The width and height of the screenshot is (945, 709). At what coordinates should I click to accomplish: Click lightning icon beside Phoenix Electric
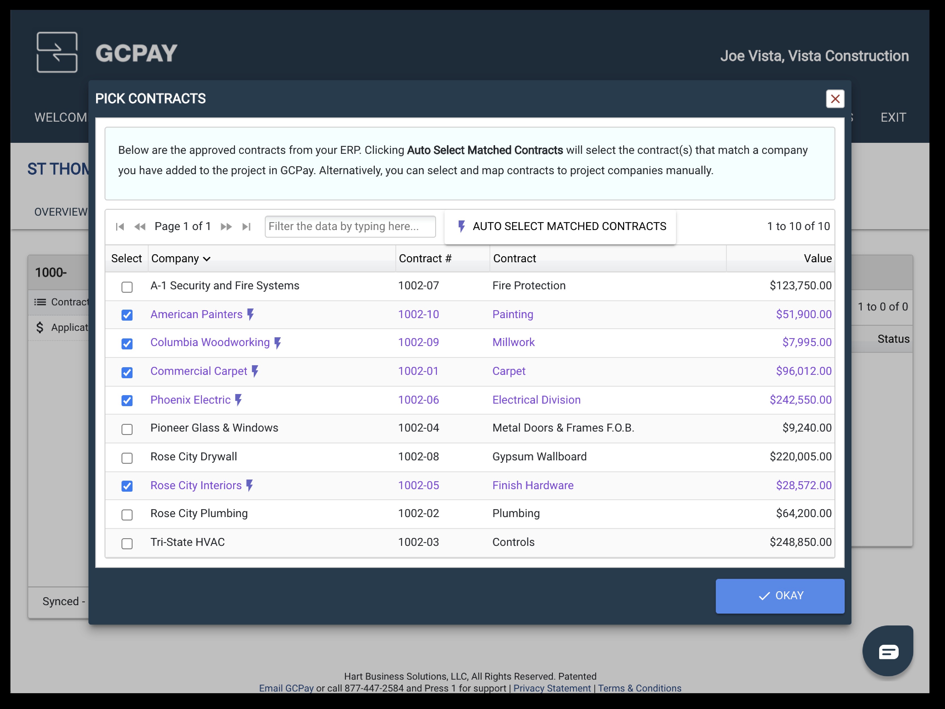coord(239,400)
